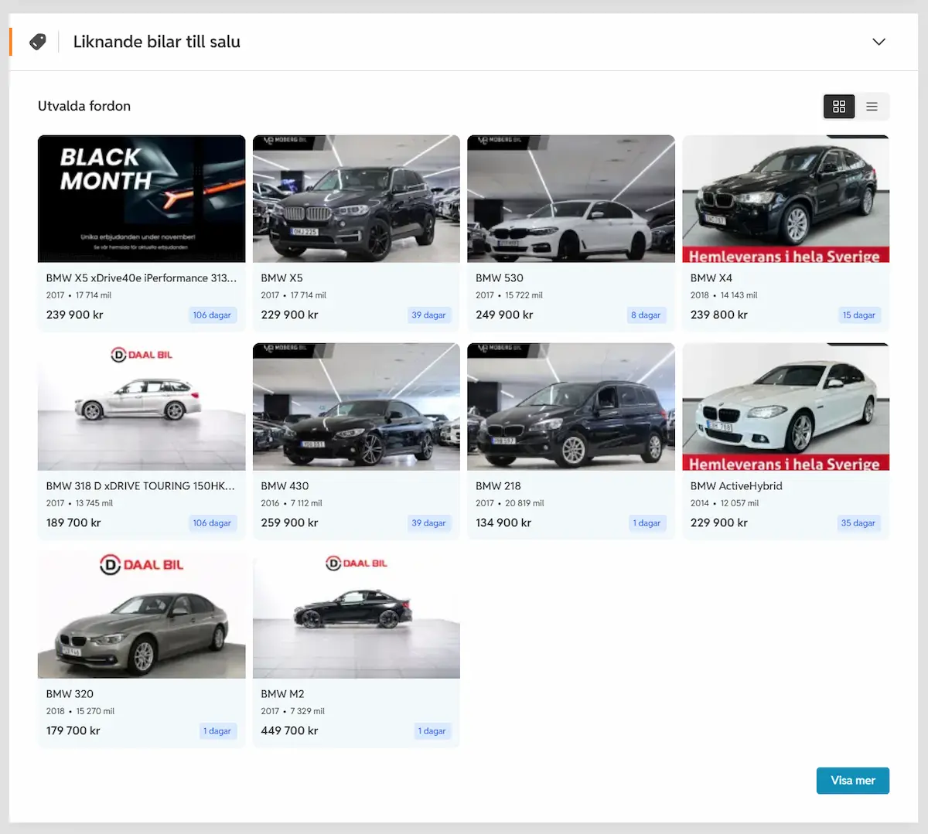Click the 15 dagar badge on BMW X4
Image resolution: width=928 pixels, height=834 pixels.
[859, 315]
